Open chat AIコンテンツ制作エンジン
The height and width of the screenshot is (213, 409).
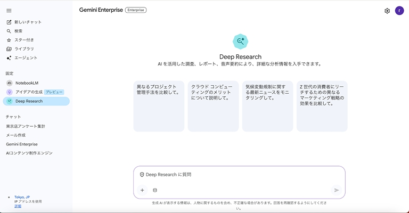coord(29,153)
